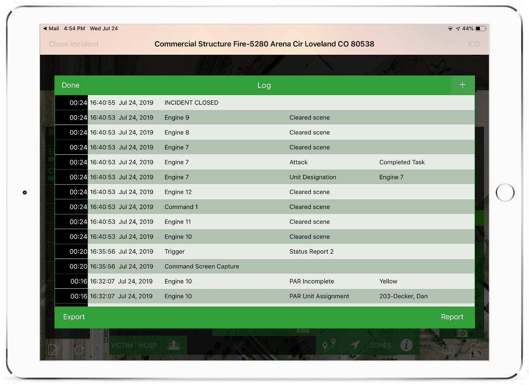Tap the plus icon to add log entry
529x385 pixels.
point(462,85)
